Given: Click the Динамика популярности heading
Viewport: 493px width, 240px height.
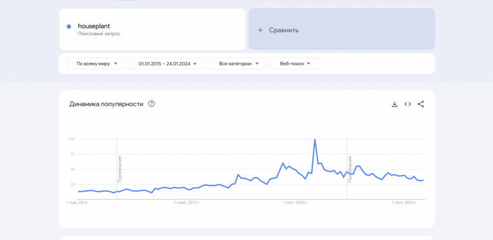Looking at the screenshot, I should coord(106,104).
